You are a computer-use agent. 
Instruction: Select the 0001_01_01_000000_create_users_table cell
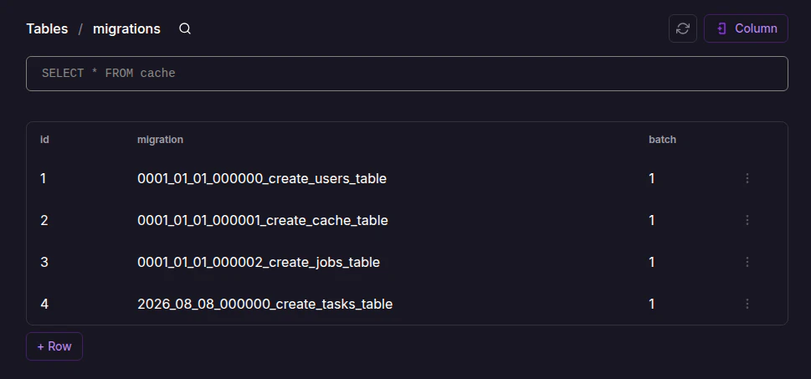tap(262, 178)
